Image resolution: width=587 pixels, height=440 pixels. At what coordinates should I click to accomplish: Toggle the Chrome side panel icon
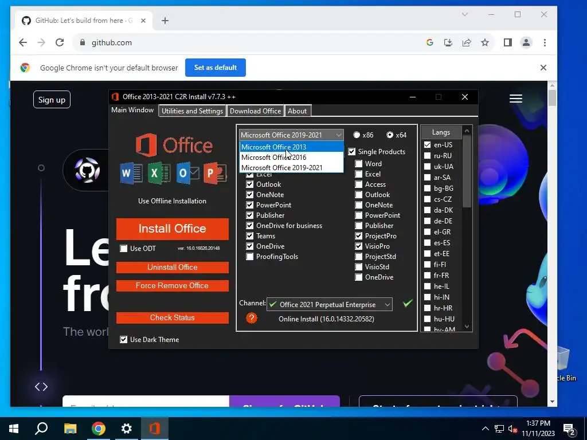pos(508,42)
